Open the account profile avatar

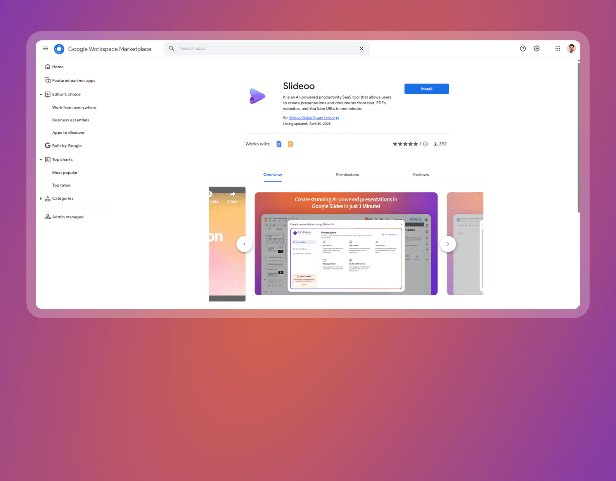[x=571, y=48]
